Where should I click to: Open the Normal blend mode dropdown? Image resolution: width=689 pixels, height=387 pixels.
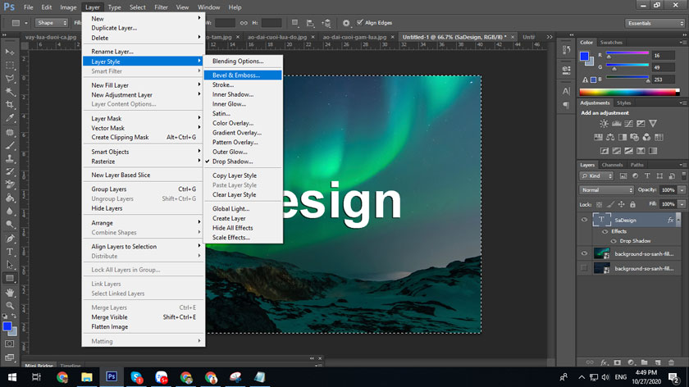(606, 190)
